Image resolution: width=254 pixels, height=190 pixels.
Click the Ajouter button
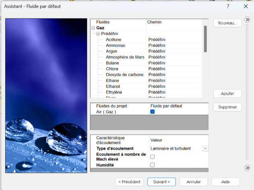tap(227, 93)
